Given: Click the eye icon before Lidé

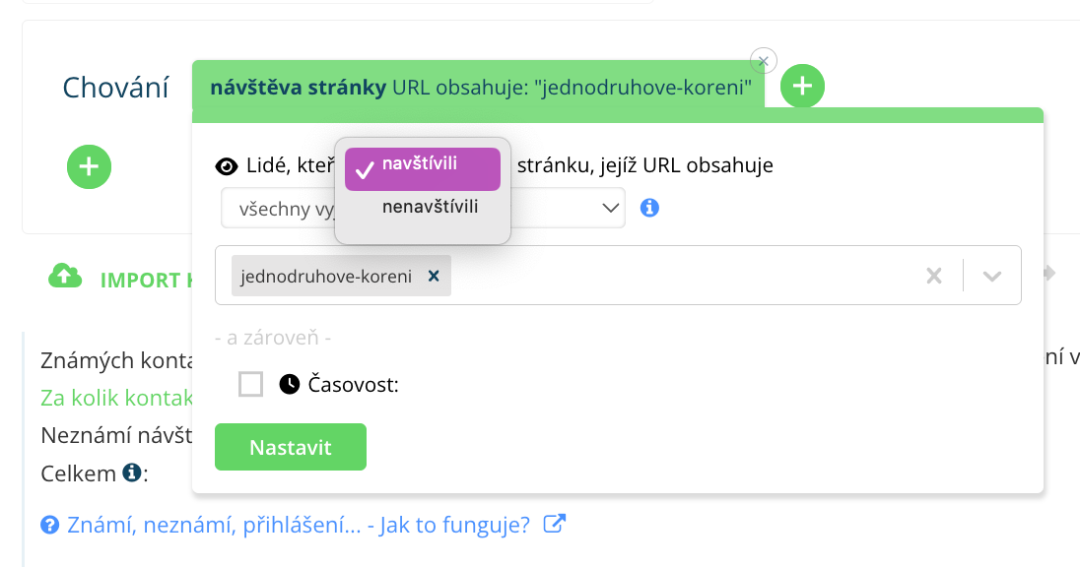Looking at the screenshot, I should click(x=227, y=165).
